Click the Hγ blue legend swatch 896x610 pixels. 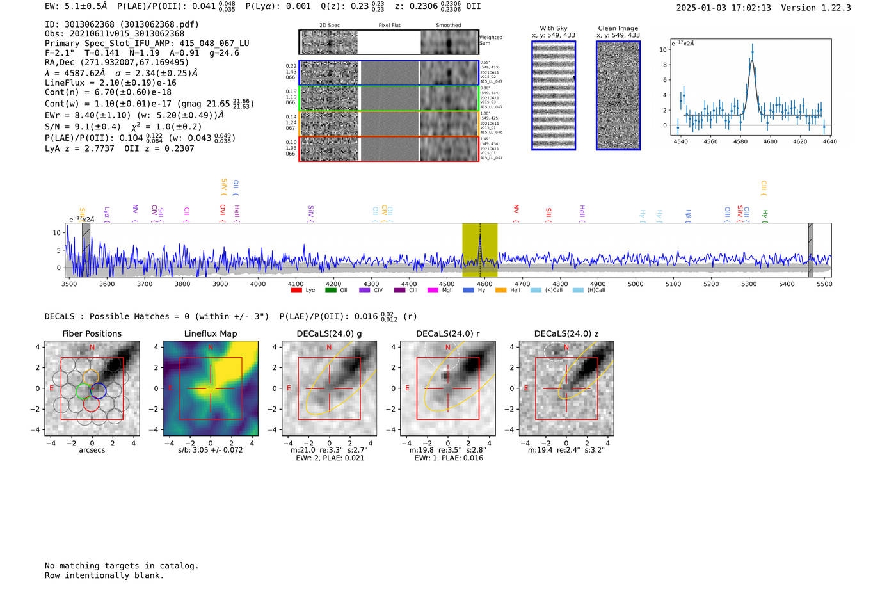pyautogui.click(x=468, y=291)
